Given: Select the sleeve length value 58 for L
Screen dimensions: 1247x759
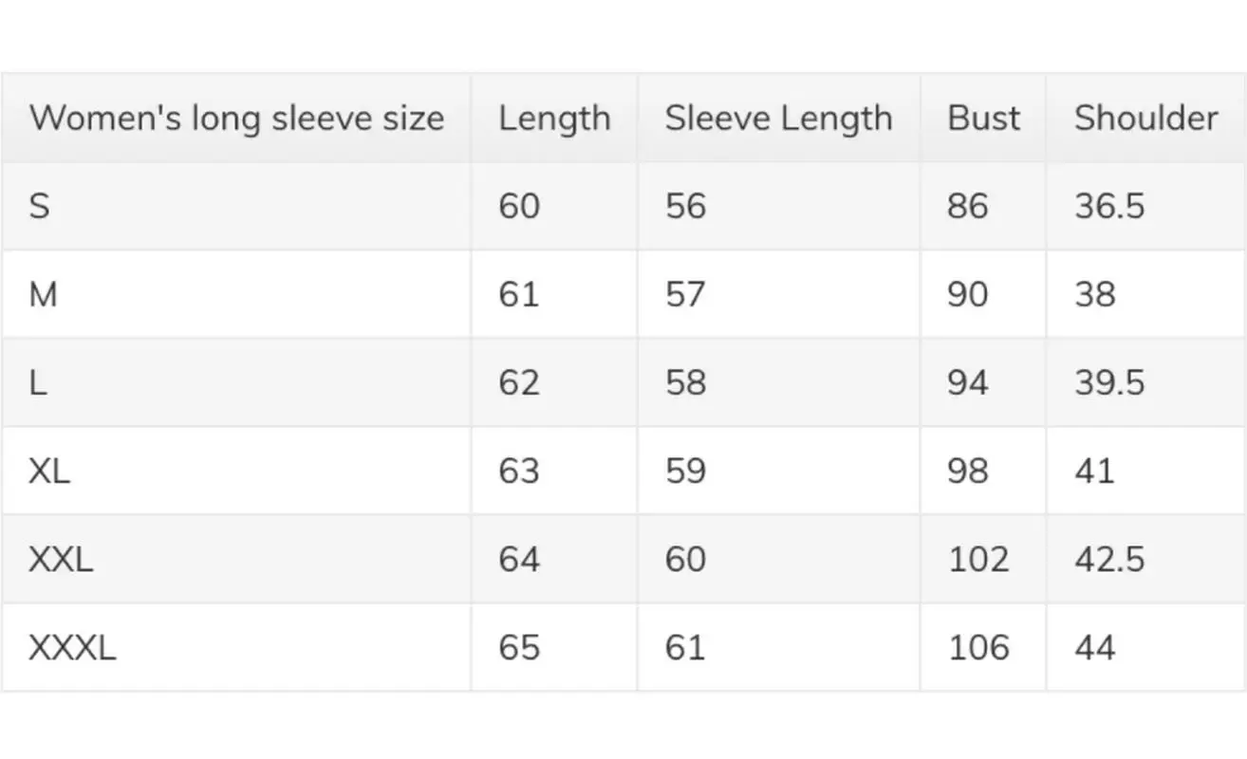Looking at the screenshot, I should coord(685,382).
